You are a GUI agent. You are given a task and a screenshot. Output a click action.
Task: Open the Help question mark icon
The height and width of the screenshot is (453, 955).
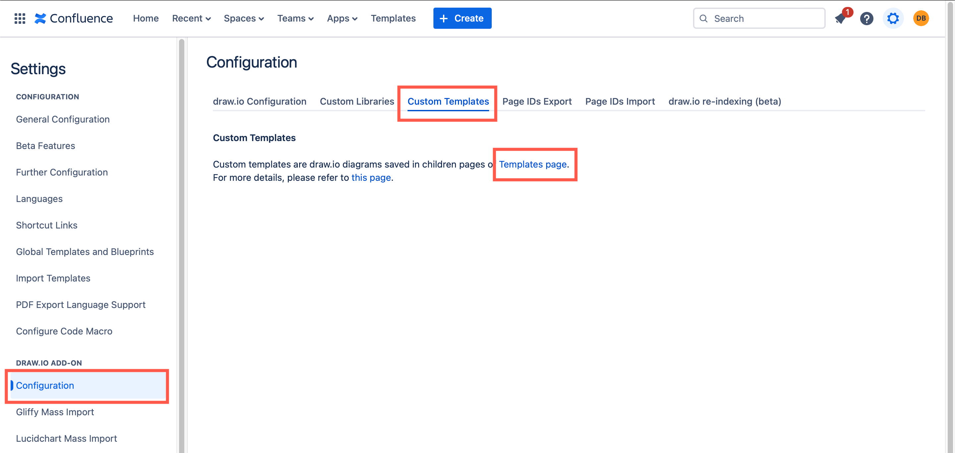[x=866, y=18]
